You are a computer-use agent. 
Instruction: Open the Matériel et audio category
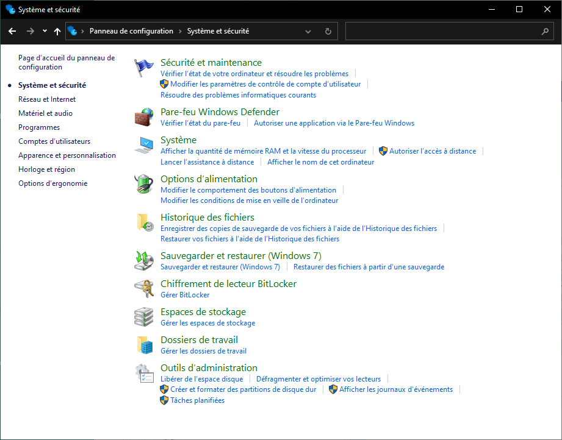[x=46, y=113]
